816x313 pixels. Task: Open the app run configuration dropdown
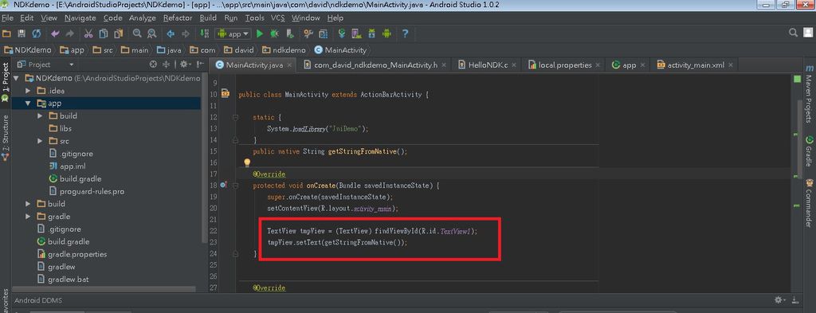[233, 33]
